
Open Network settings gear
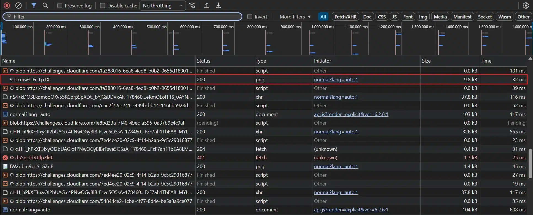526,6
